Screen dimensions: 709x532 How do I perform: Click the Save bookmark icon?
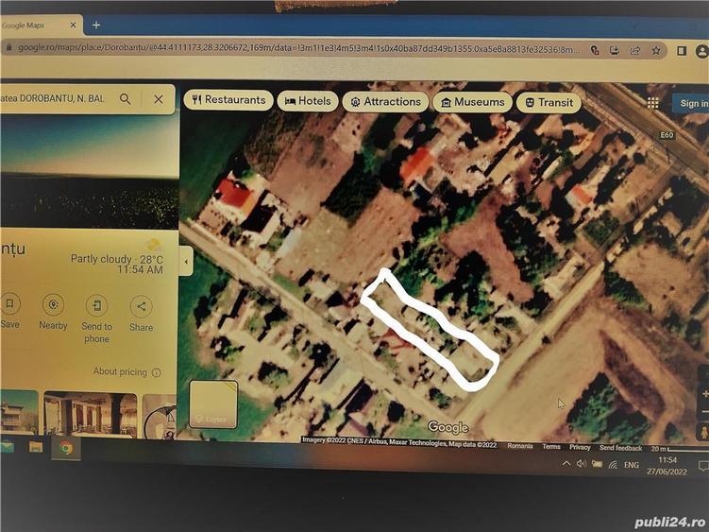10,304
